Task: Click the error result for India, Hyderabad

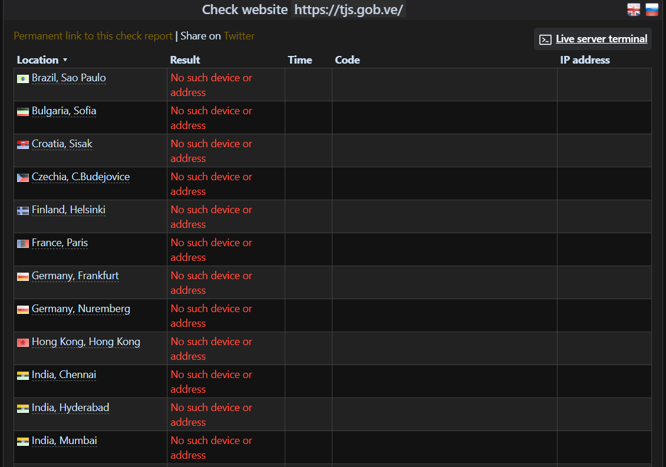Action: (x=212, y=415)
